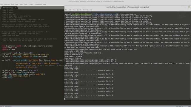Click the 'result.show()' code line
Screen dimensions: 191x107
pyautogui.click(x=7, y=78)
